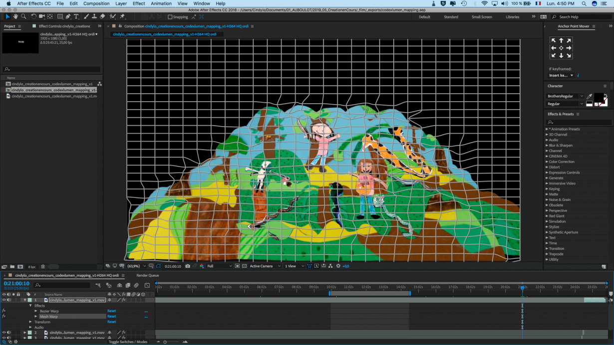Create new folder in Project panel
The width and height of the screenshot is (614, 345).
pos(12,267)
